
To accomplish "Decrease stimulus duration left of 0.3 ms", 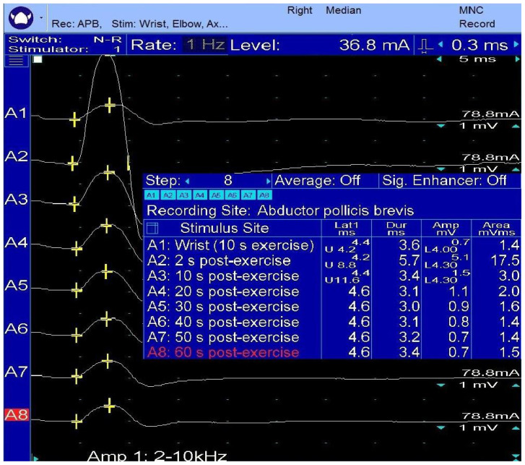I will click(441, 44).
